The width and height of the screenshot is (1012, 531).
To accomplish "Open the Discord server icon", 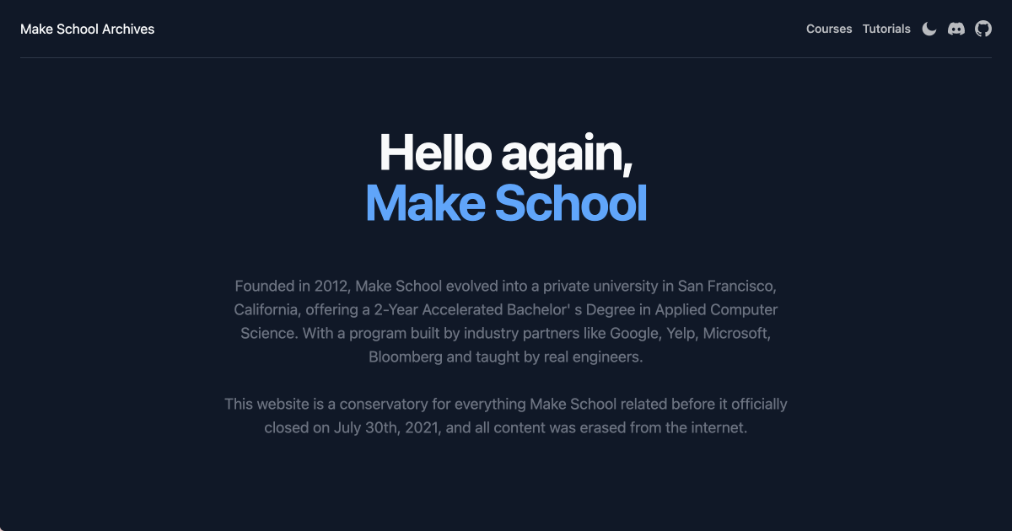I will coord(956,29).
